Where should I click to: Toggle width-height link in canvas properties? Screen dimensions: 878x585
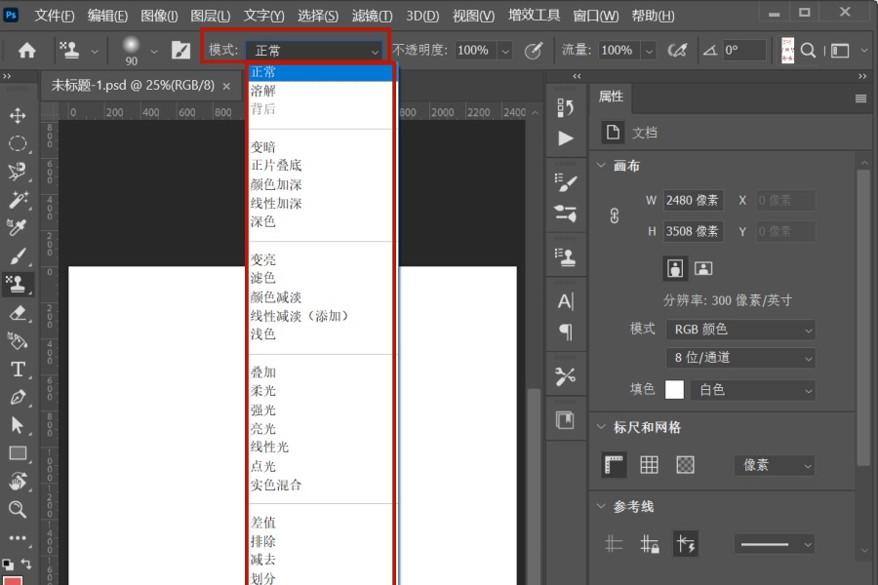pos(615,215)
